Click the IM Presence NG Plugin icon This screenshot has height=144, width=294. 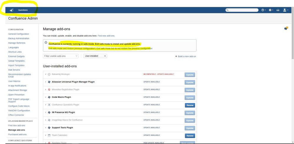click(49, 112)
